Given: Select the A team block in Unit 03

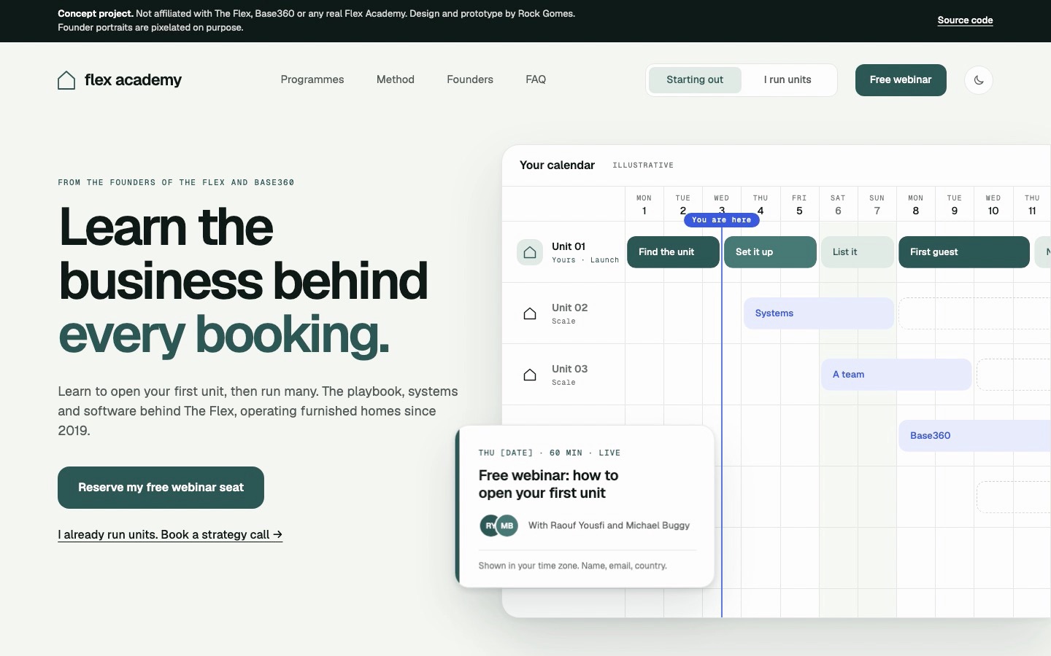Looking at the screenshot, I should (896, 375).
